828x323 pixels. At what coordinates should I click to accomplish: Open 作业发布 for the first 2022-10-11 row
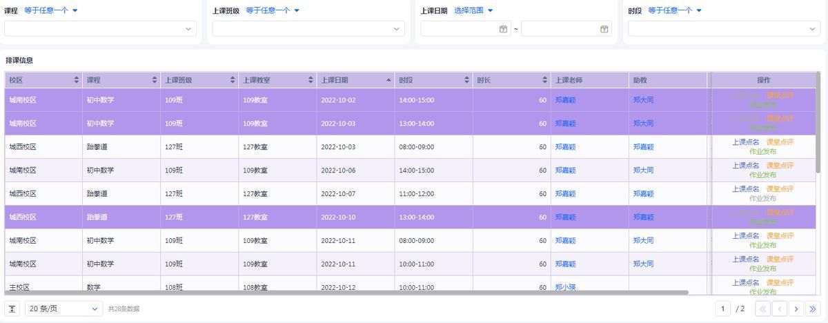pyautogui.click(x=762, y=245)
